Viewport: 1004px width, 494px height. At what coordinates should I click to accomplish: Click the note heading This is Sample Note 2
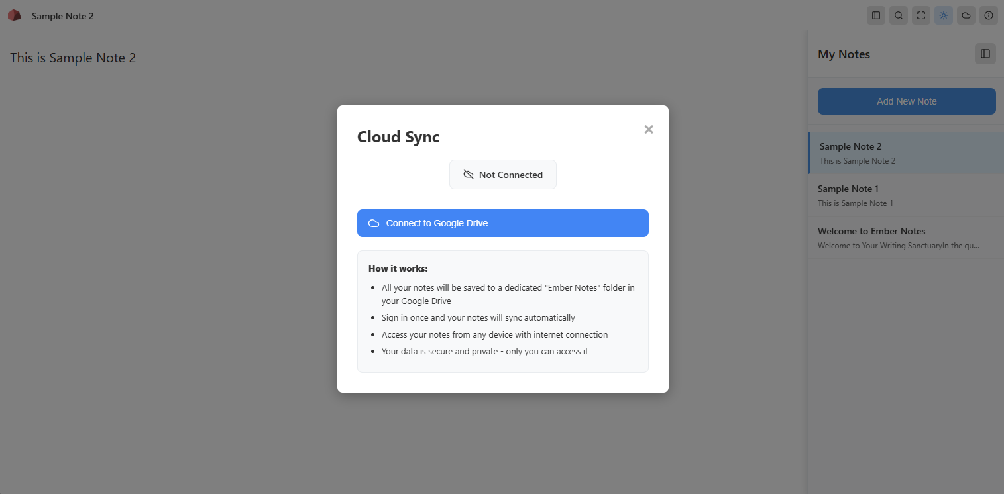pos(73,58)
